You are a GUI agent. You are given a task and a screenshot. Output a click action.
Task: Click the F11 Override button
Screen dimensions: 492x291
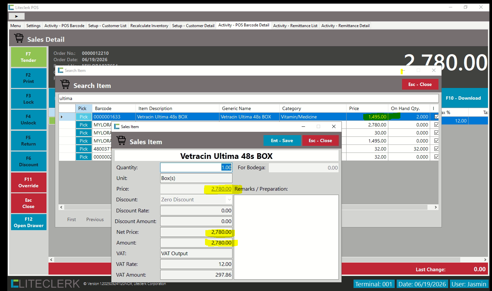click(x=29, y=183)
